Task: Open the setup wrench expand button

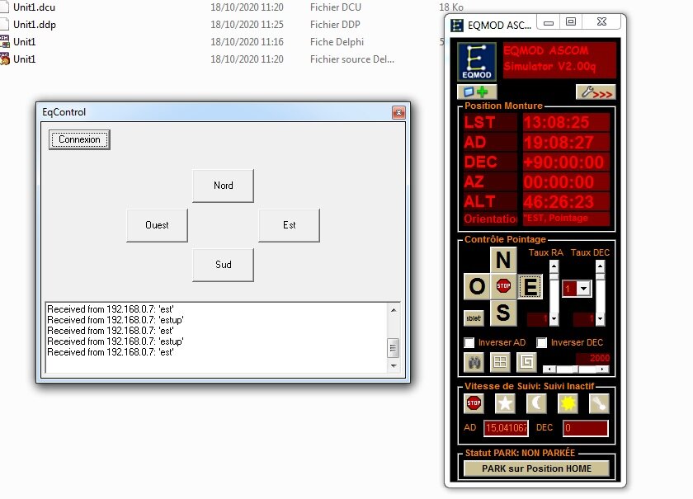Action: click(596, 92)
